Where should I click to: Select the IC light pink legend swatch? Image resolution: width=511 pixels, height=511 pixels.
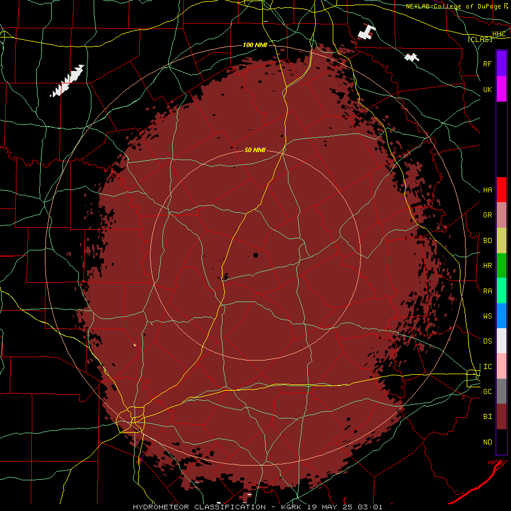click(x=501, y=366)
